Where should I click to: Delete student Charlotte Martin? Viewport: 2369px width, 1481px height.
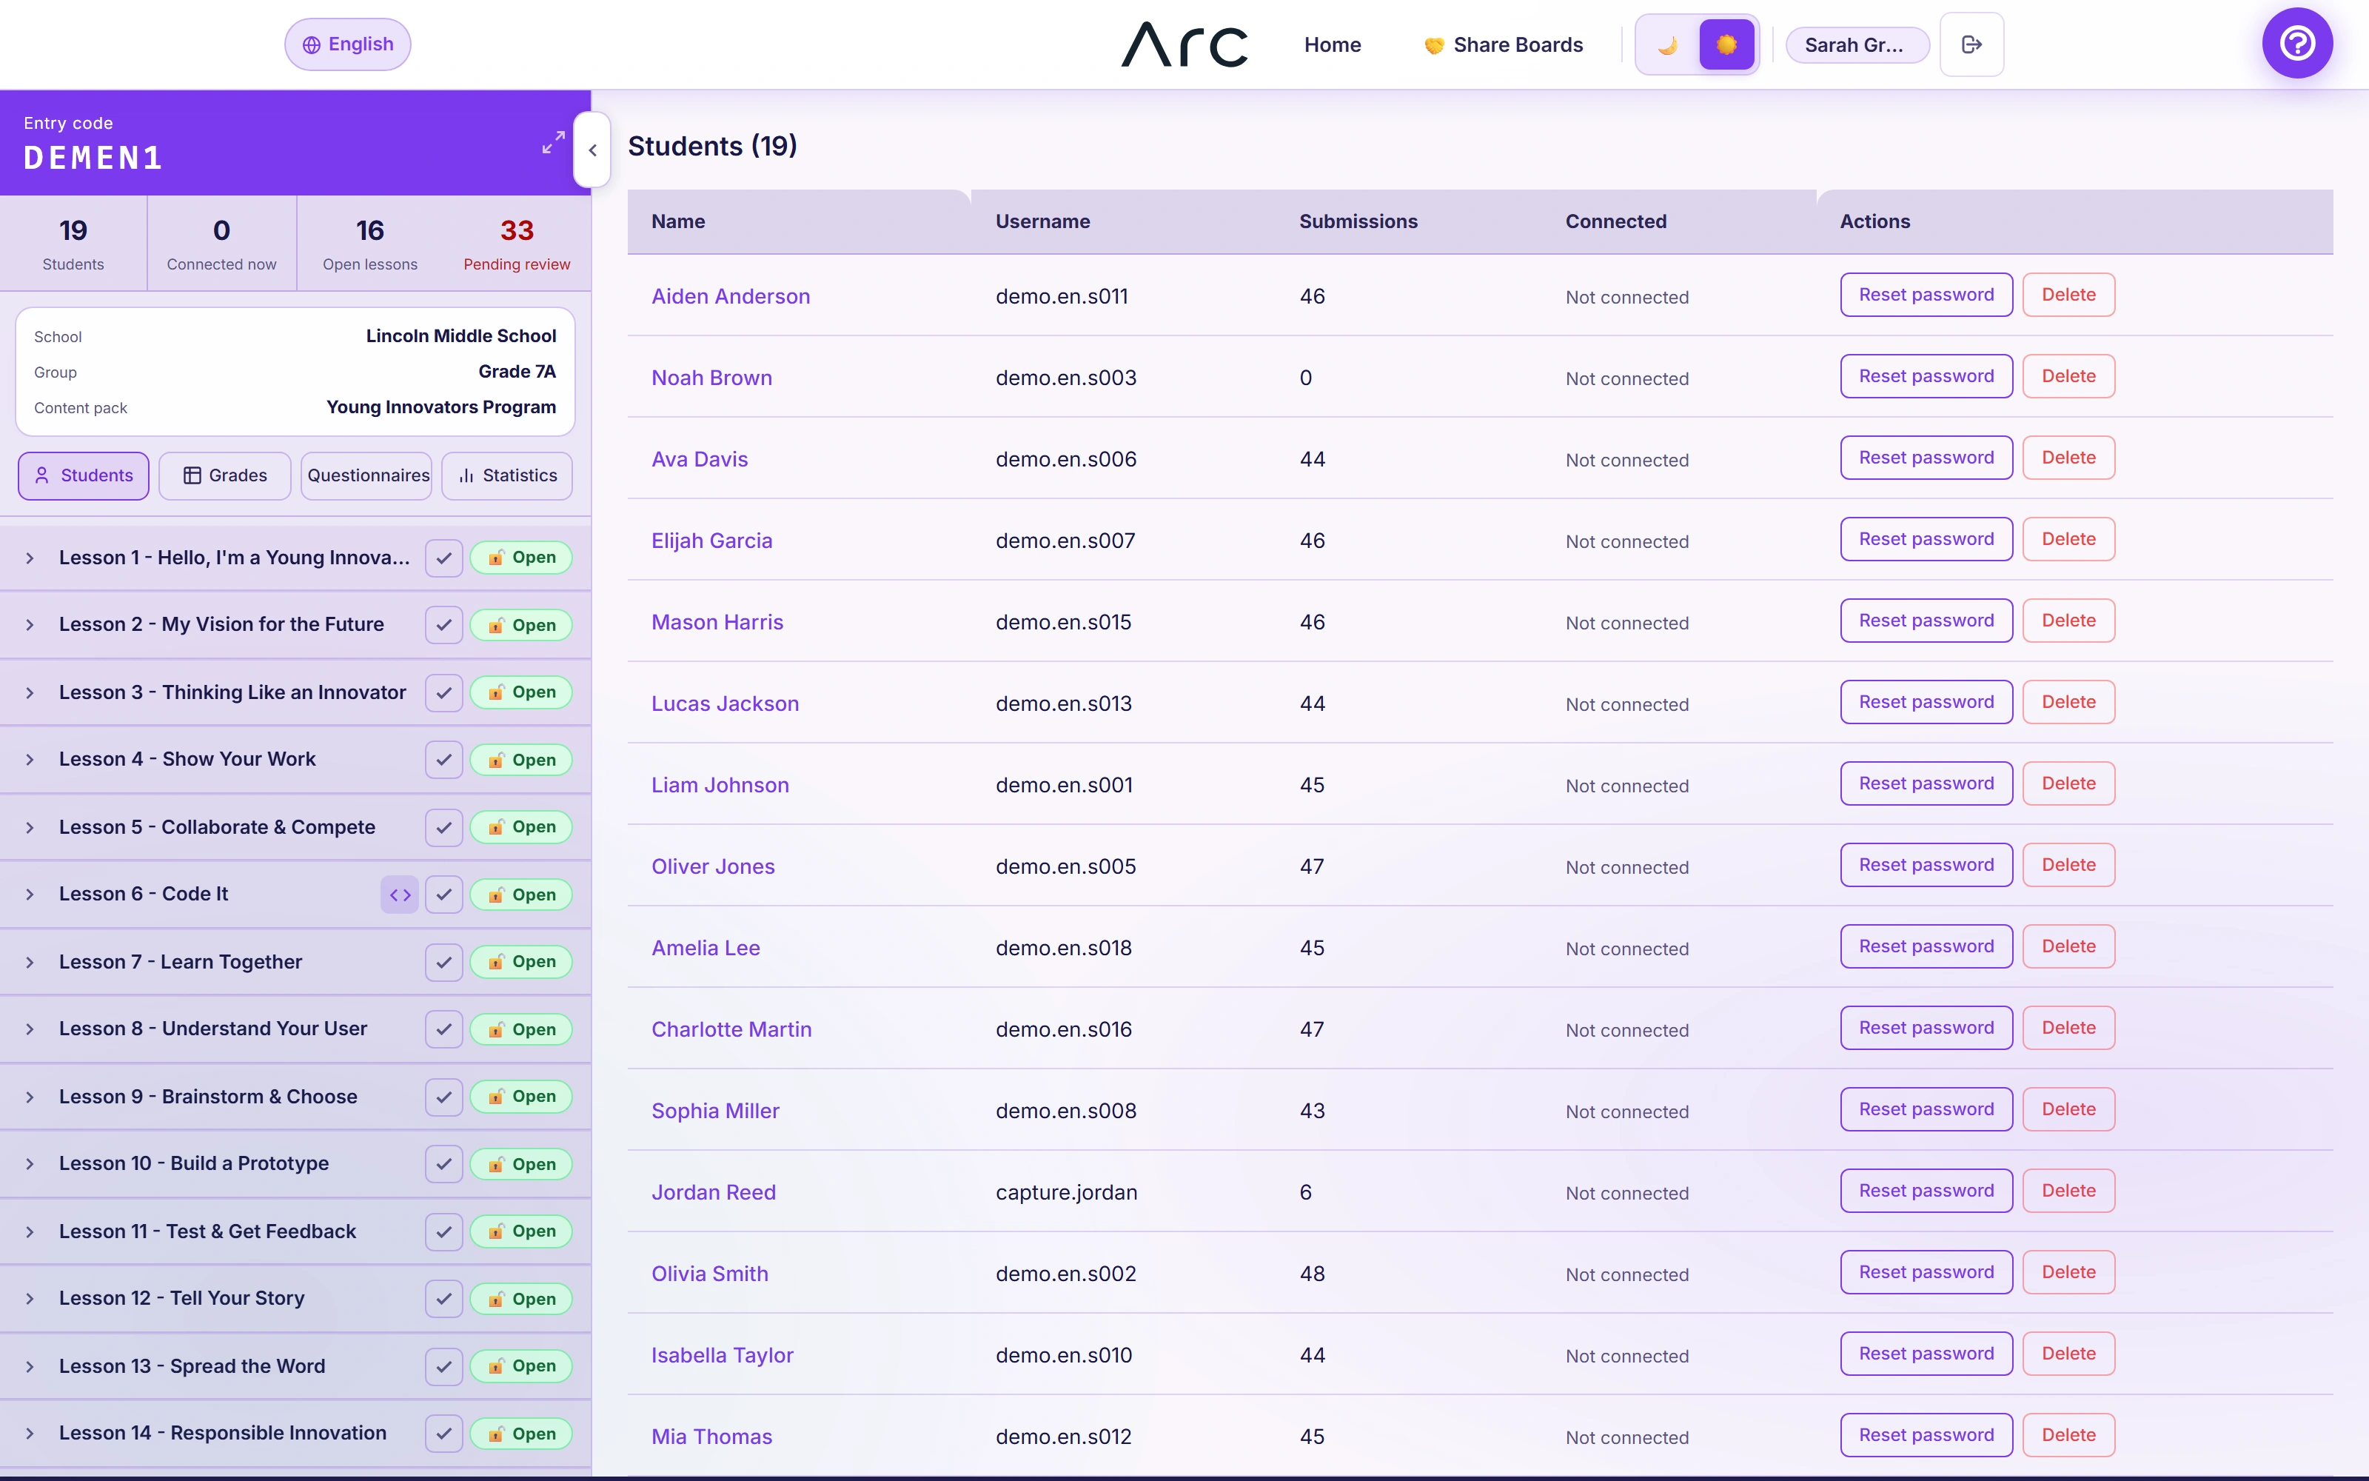2068,1028
